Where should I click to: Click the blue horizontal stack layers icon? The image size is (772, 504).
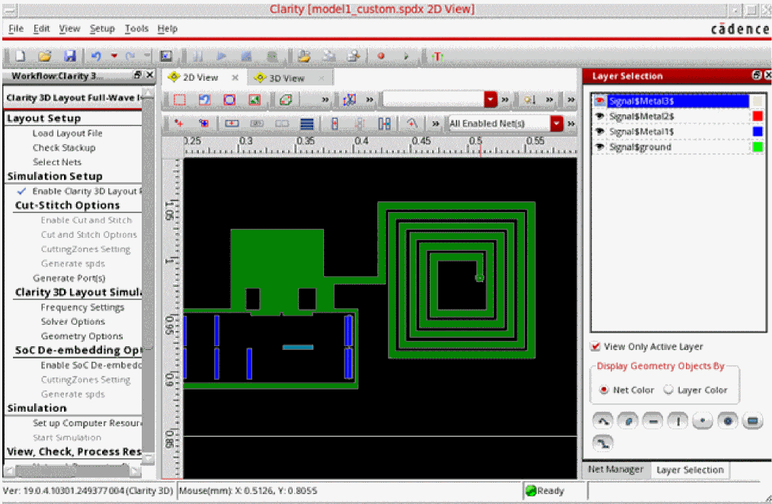306,124
